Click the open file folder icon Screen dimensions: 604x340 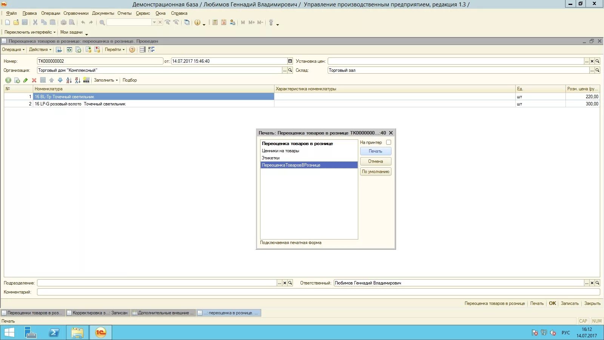click(x=16, y=23)
